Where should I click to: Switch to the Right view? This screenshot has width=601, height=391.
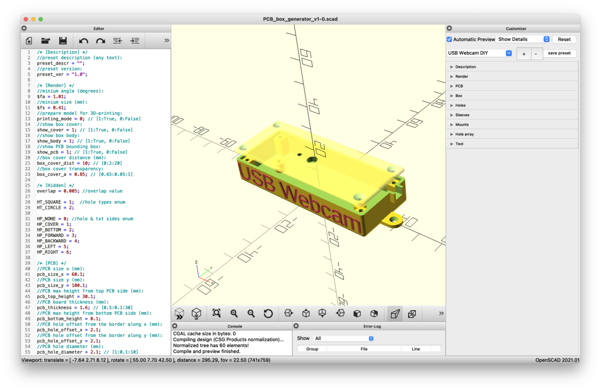click(288, 313)
